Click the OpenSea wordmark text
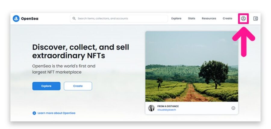 [x=30, y=18]
